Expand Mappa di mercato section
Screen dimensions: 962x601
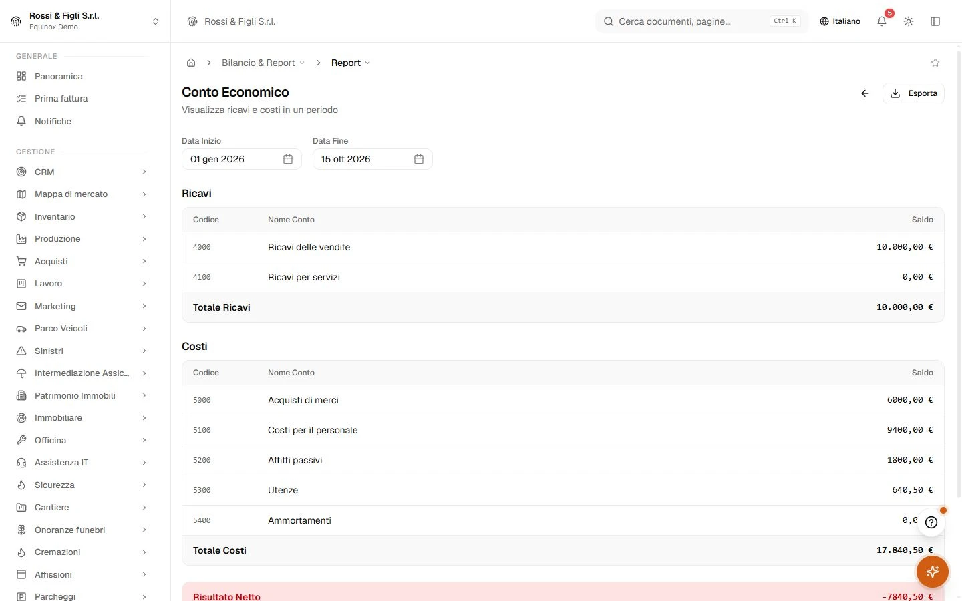pos(82,194)
